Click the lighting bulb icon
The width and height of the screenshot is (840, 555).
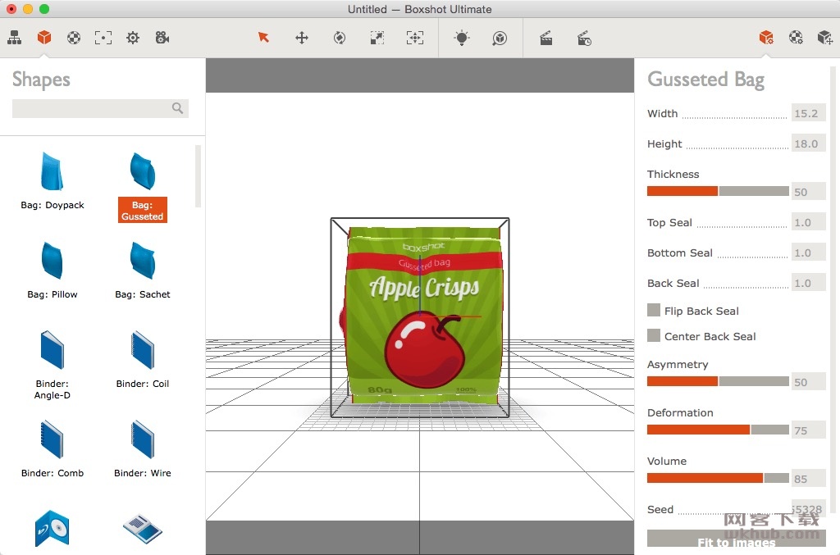[462, 38]
